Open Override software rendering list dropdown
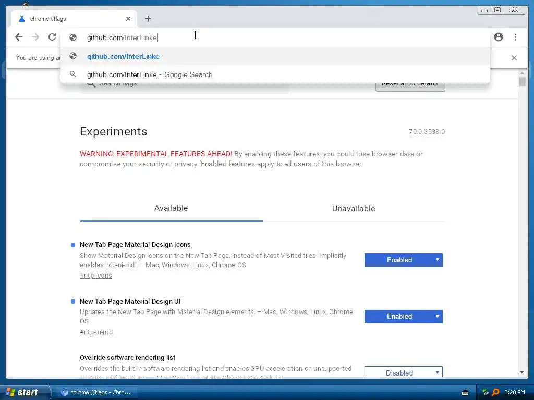This screenshot has height=400, width=534. click(403, 372)
